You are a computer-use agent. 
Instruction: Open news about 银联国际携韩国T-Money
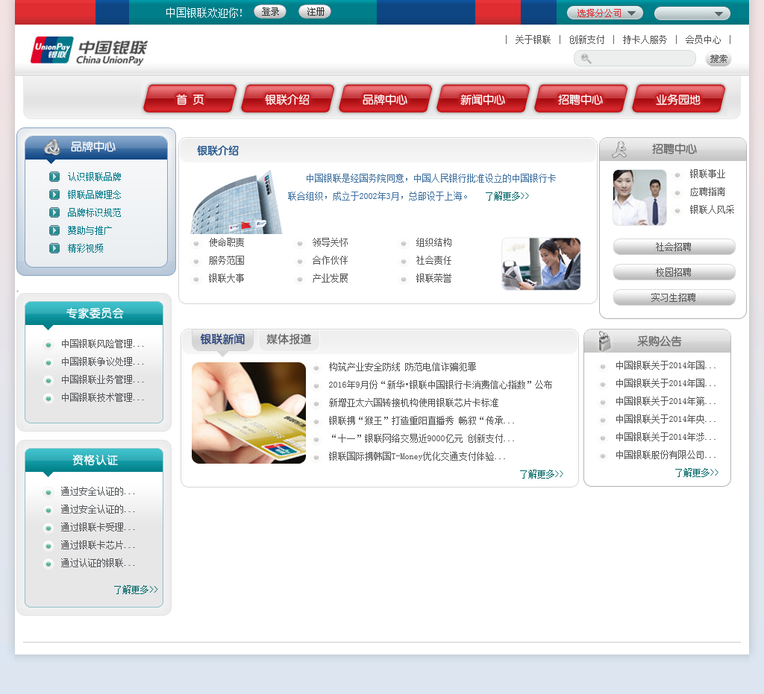417,456
